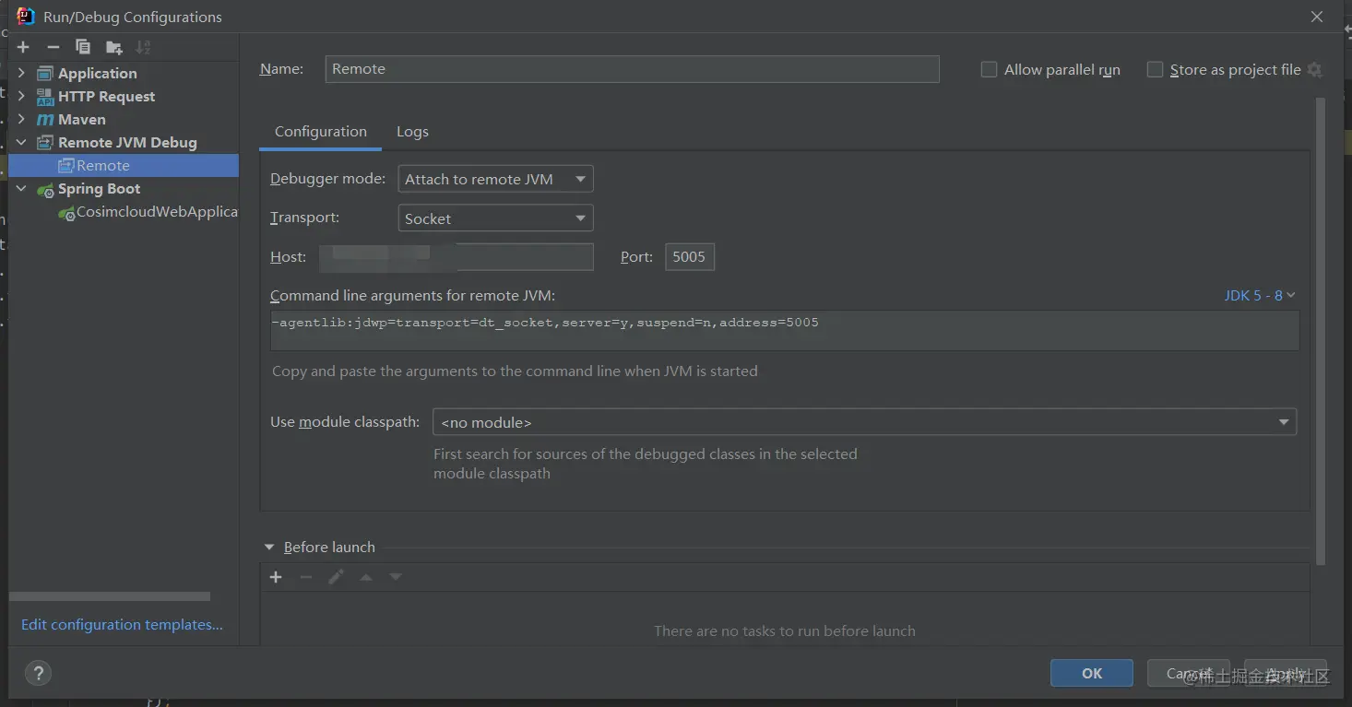
Task: Switch to the Configuration tab
Action: pyautogui.click(x=321, y=132)
